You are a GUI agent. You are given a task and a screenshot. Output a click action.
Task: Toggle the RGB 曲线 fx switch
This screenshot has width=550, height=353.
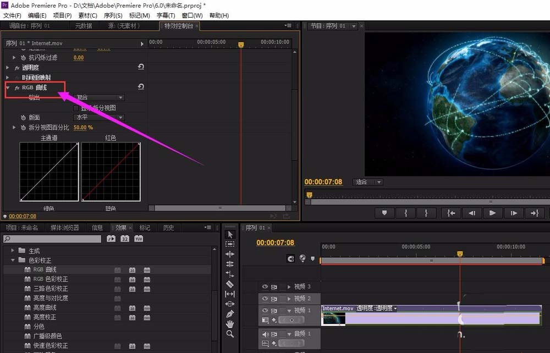[17, 87]
